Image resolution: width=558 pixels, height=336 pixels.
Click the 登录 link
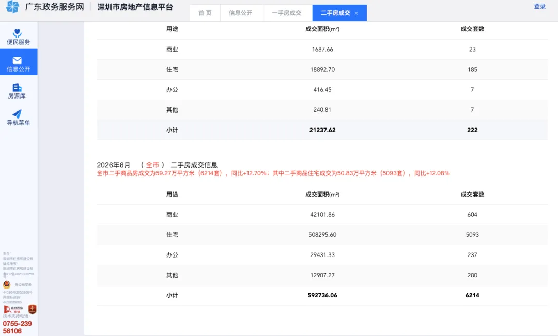coord(540,6)
